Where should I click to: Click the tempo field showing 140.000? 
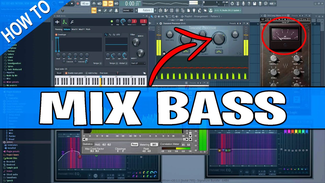85,4
